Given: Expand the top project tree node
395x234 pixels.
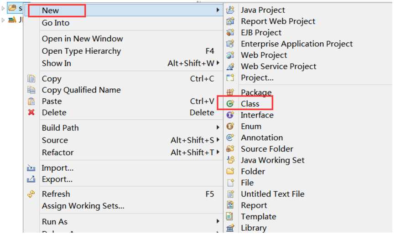Looking at the screenshot, I should tap(3, 8).
